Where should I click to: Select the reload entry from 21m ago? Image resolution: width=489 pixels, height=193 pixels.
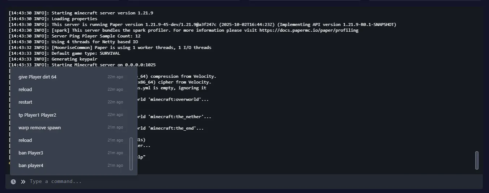(x=25, y=140)
